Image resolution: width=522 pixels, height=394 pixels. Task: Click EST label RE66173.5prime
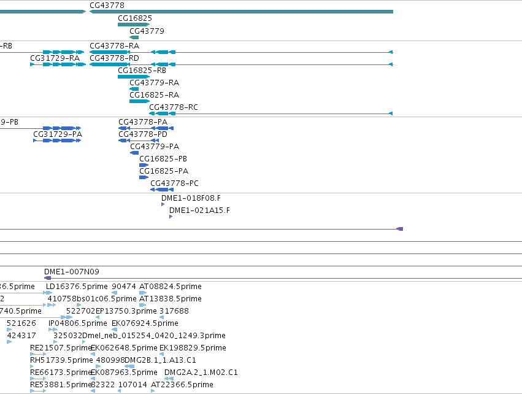[60, 373]
